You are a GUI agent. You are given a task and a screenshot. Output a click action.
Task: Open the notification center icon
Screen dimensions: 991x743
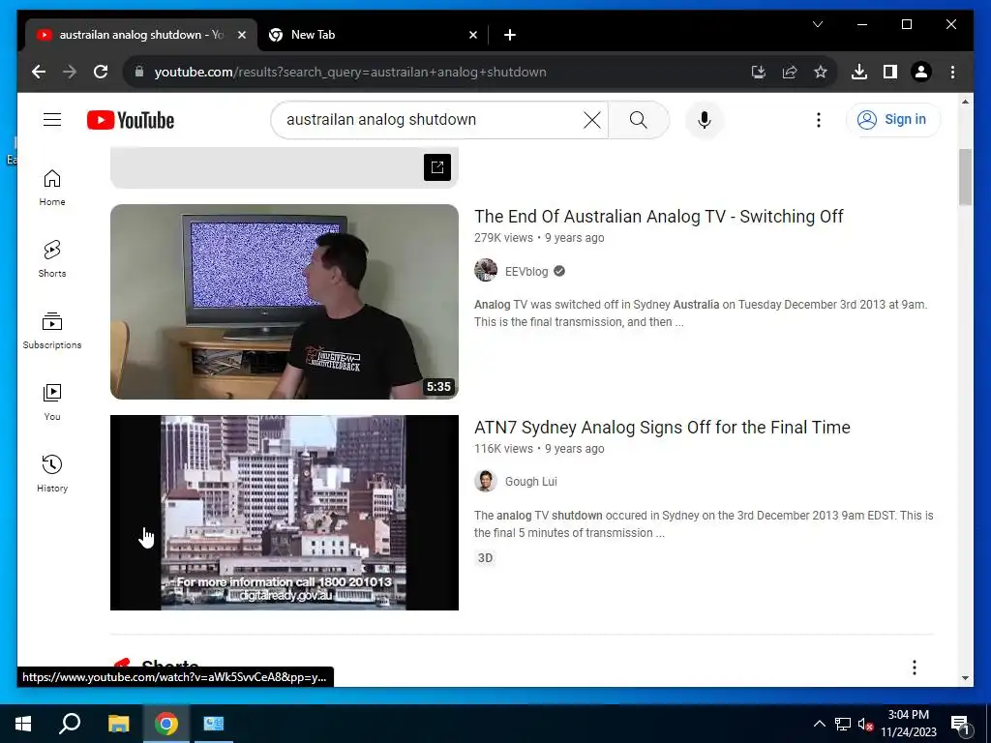(x=960, y=724)
